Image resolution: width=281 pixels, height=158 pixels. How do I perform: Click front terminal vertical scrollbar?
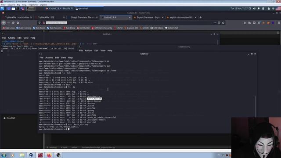(x=255, y=106)
